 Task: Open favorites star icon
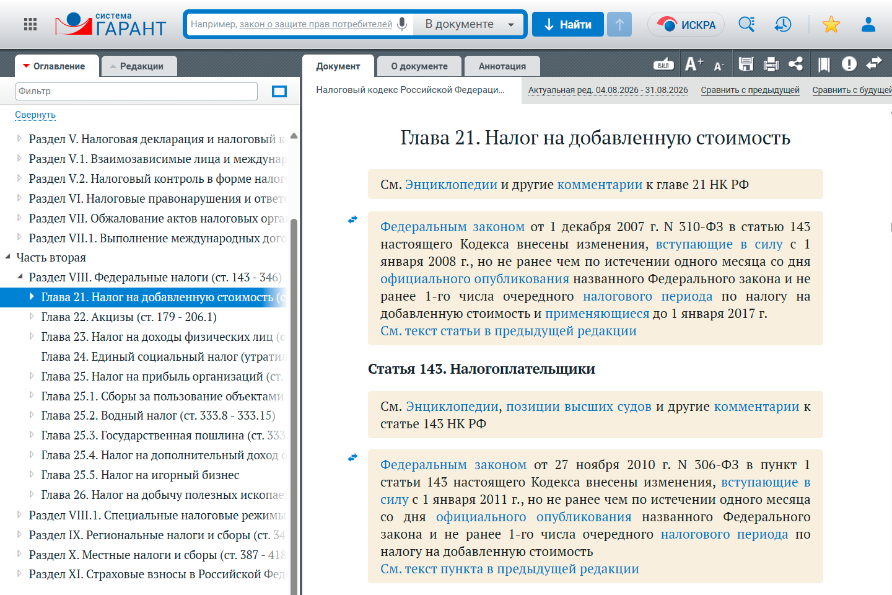(831, 24)
